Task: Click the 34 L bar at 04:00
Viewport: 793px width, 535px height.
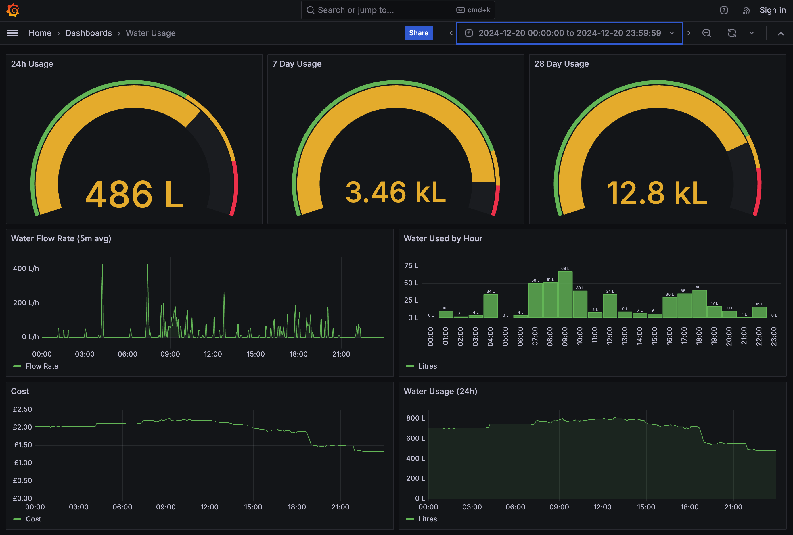Action: click(x=491, y=306)
